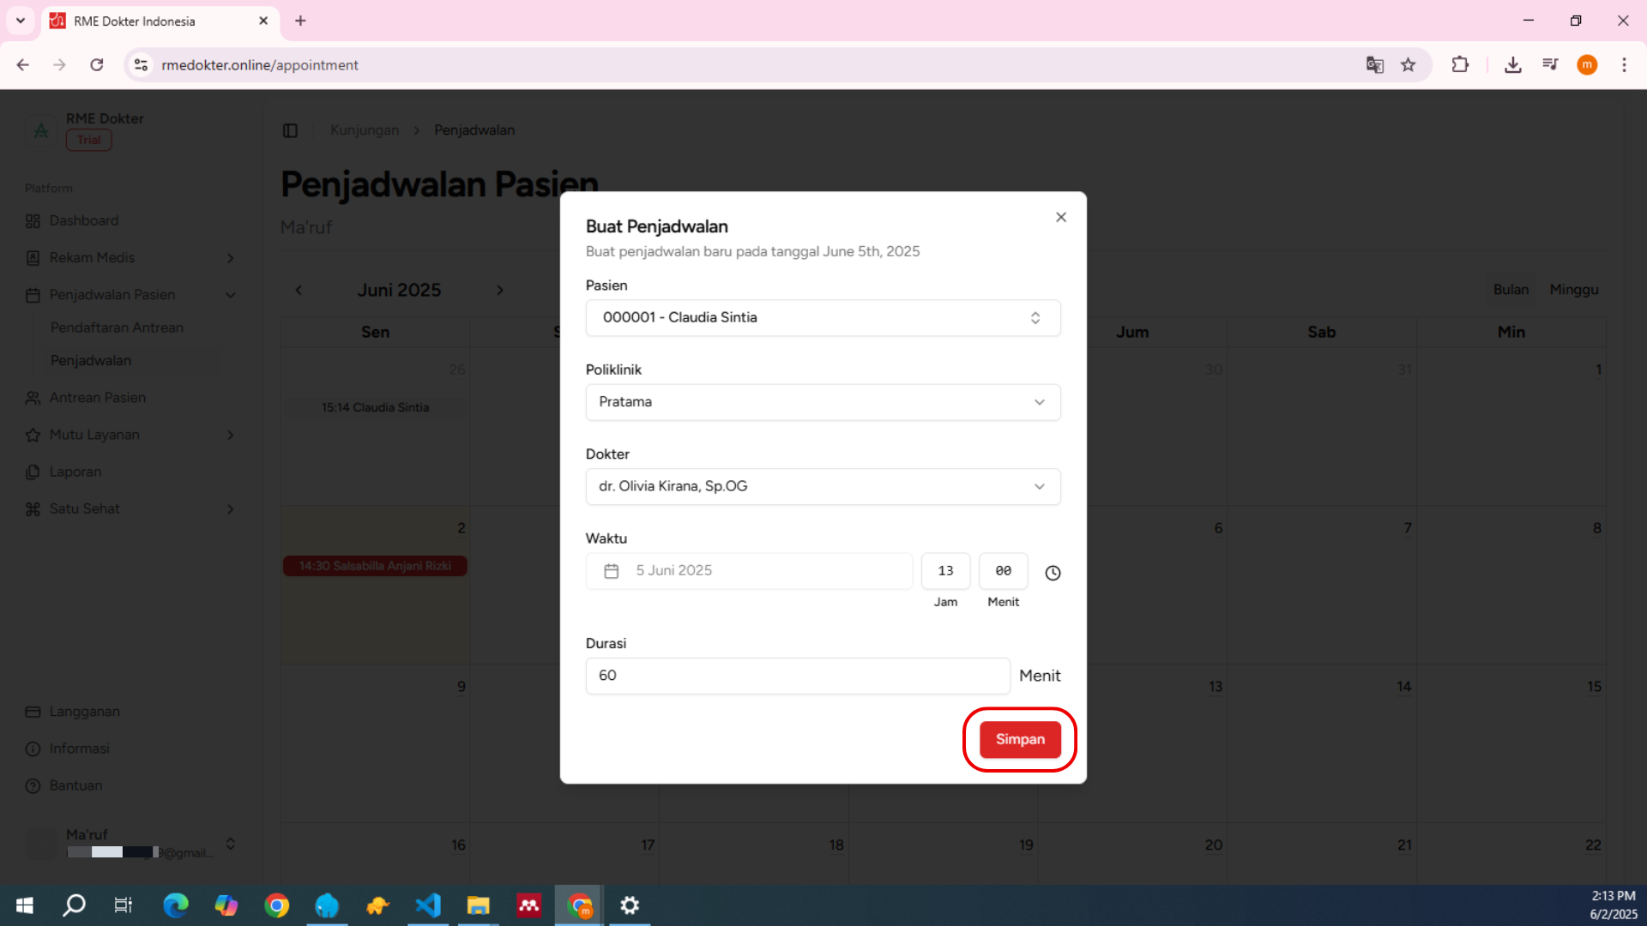This screenshot has height=926, width=1647.
Task: Open the Poliklinik dropdown showing Pratama
Action: coord(823,402)
